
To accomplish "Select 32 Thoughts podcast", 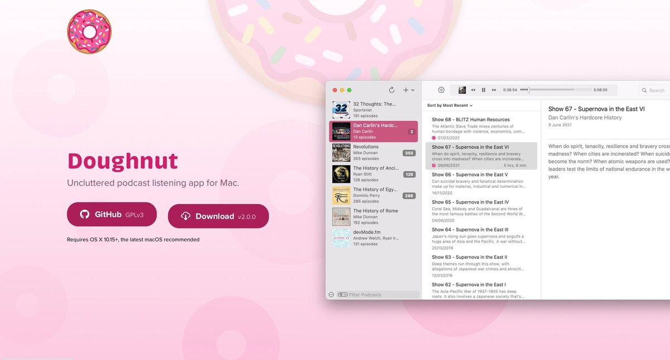I will click(x=374, y=110).
